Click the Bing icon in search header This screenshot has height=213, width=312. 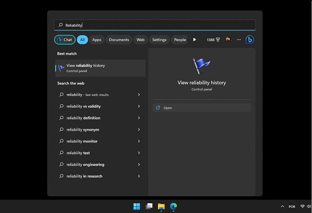[x=250, y=39]
